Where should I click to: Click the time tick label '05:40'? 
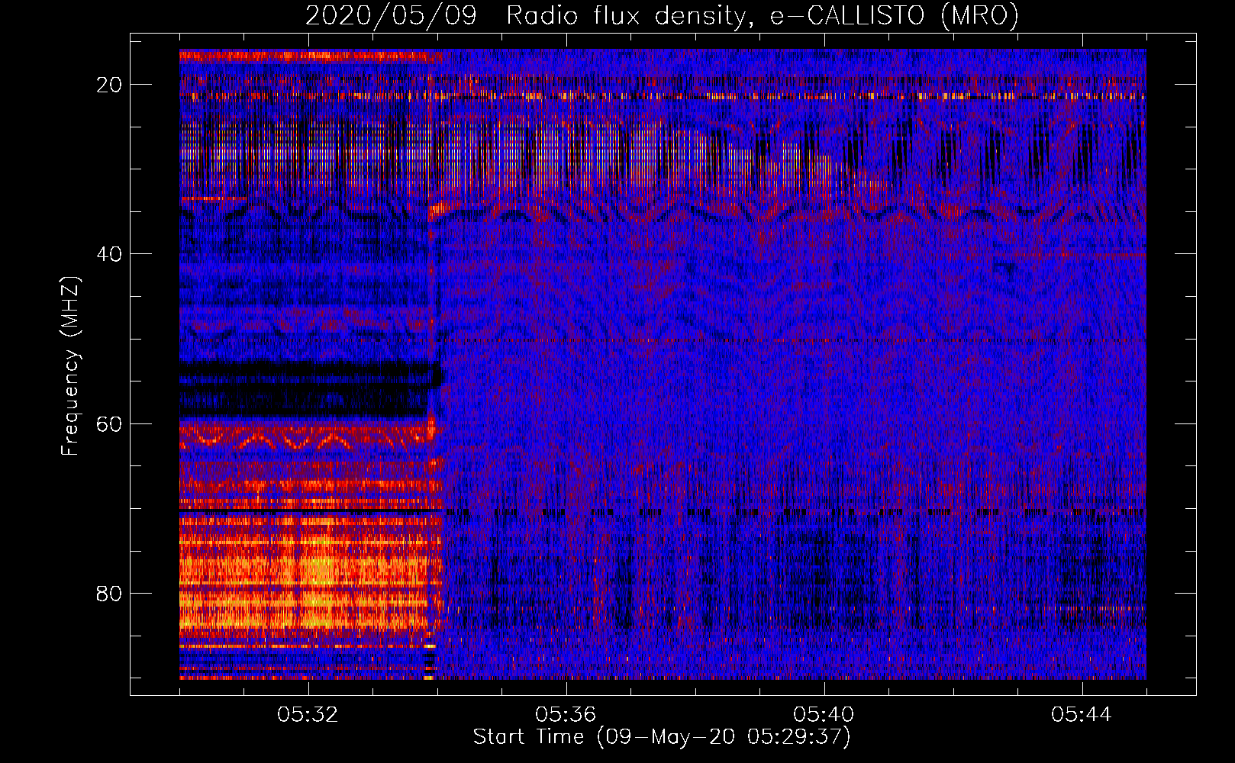[824, 715]
